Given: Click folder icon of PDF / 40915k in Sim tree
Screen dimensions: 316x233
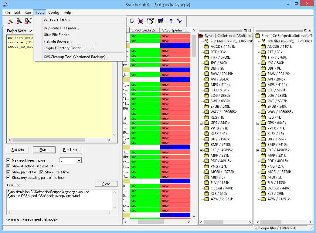Looking at the screenshot, I should coord(263,161).
